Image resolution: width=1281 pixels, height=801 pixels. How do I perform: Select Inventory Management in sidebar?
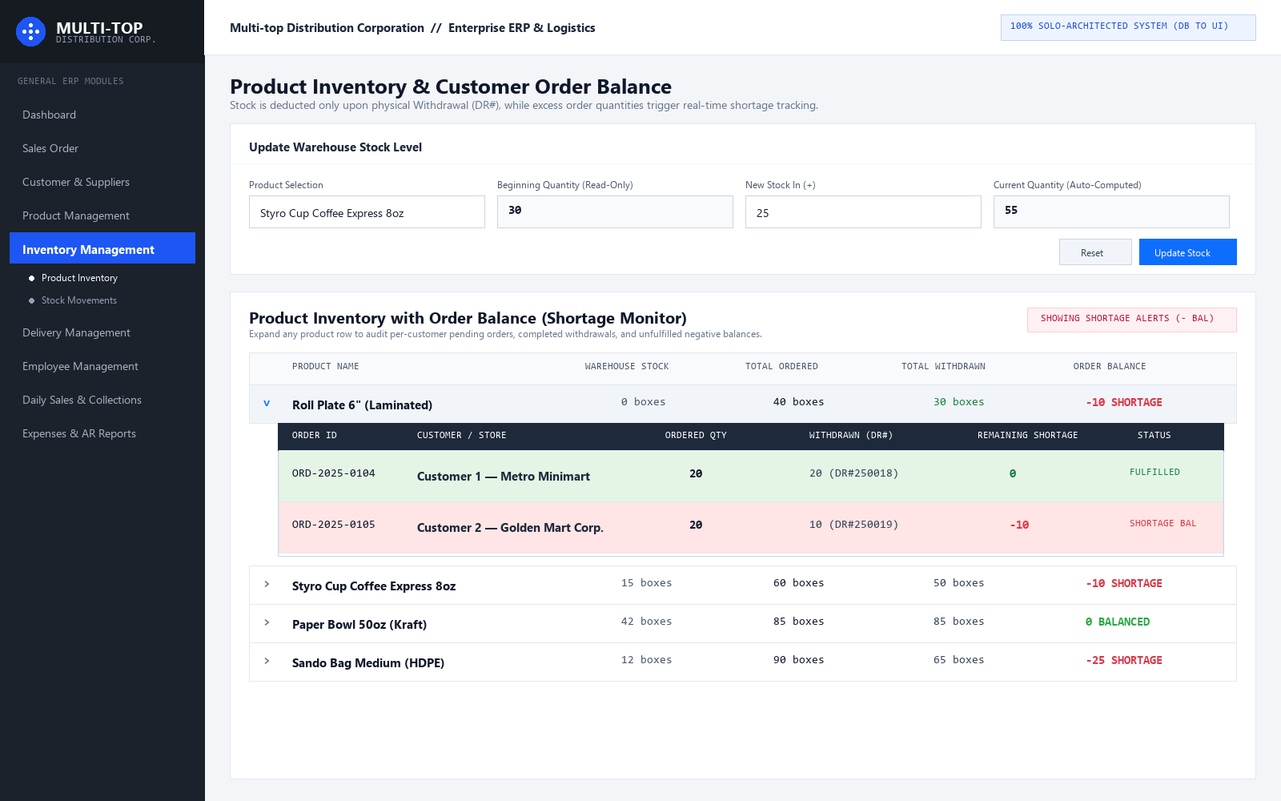pyautogui.click(x=102, y=248)
